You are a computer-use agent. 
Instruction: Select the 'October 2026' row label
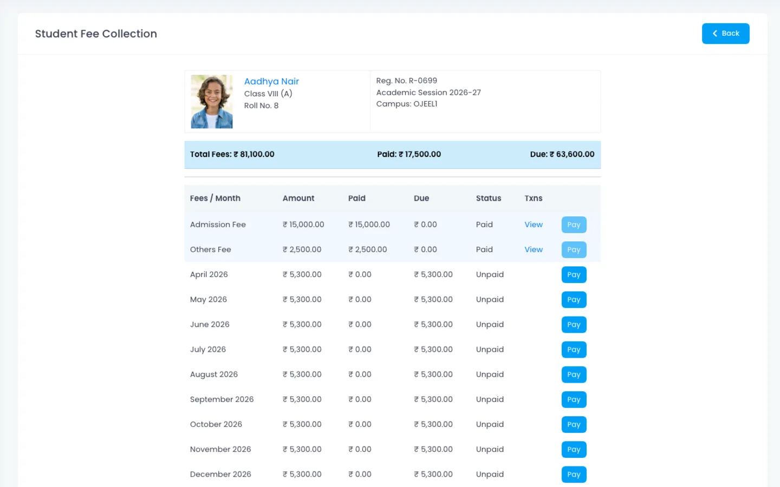click(x=216, y=424)
